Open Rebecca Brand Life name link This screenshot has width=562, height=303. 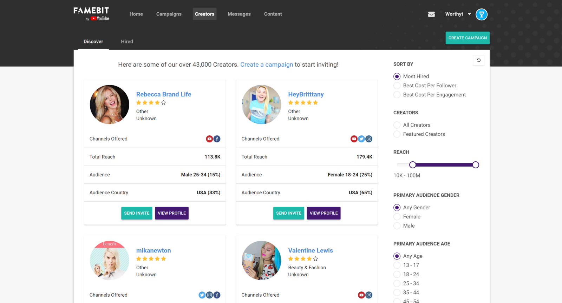pyautogui.click(x=164, y=94)
